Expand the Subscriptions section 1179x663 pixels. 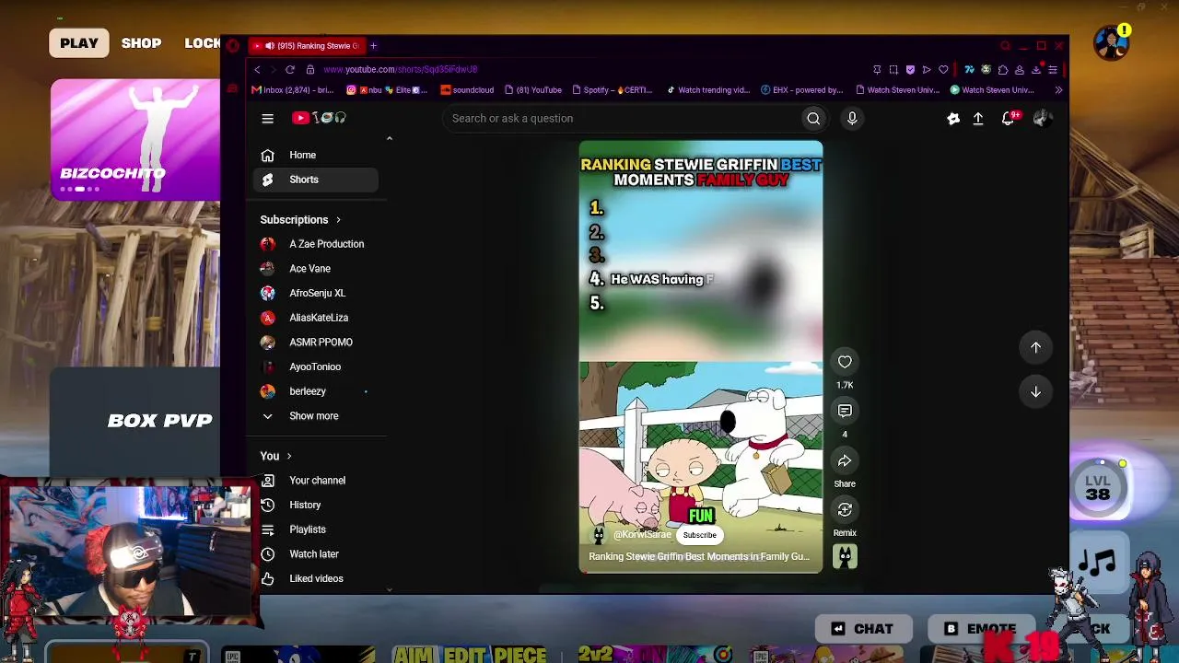[300, 220]
